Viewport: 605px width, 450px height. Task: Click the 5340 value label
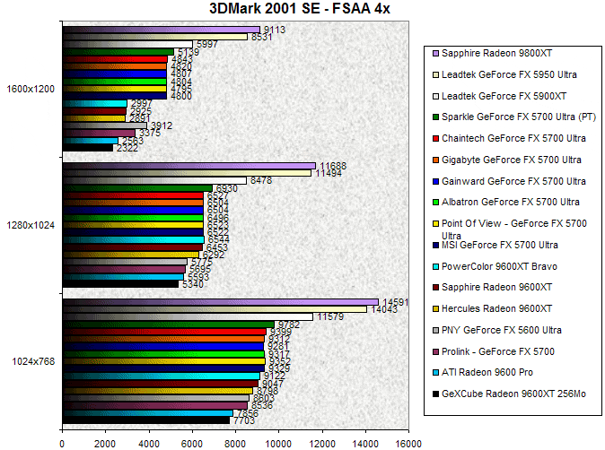pos(192,284)
